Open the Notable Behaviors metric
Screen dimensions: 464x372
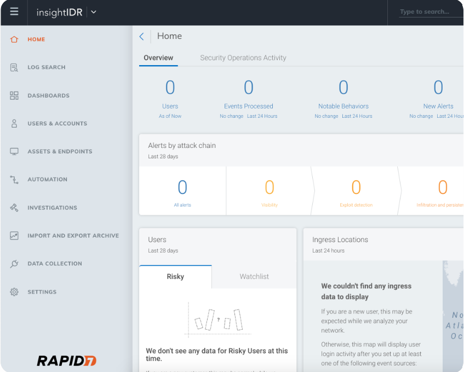(343, 106)
